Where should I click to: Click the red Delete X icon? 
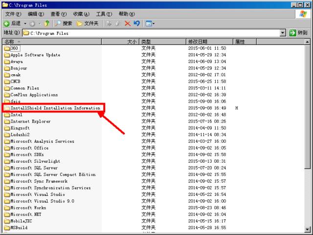point(128,23)
